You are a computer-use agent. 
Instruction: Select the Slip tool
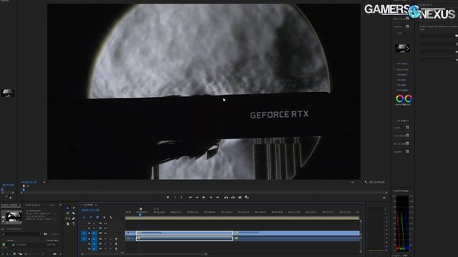point(68,218)
